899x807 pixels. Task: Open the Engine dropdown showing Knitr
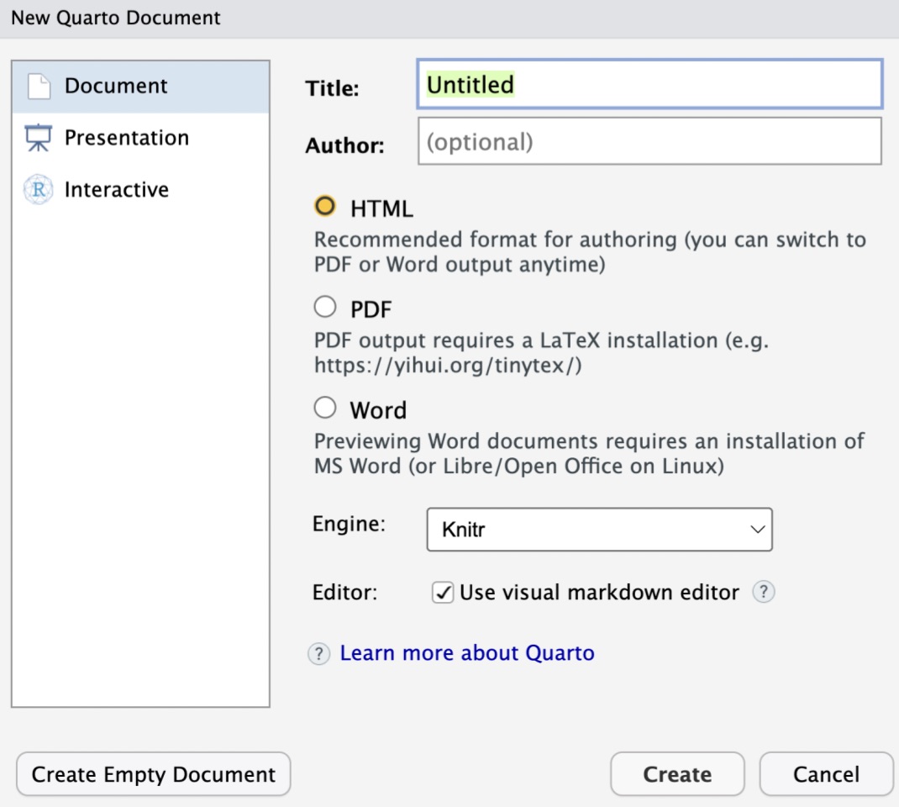click(x=598, y=530)
